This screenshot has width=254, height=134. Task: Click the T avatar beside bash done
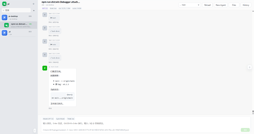coord(45,28)
